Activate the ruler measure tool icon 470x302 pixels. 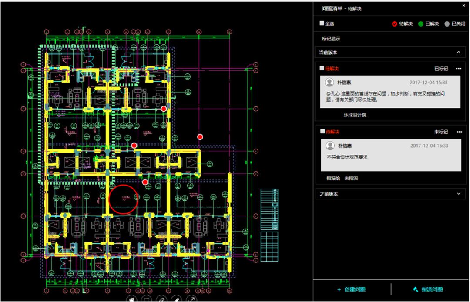tap(161, 299)
